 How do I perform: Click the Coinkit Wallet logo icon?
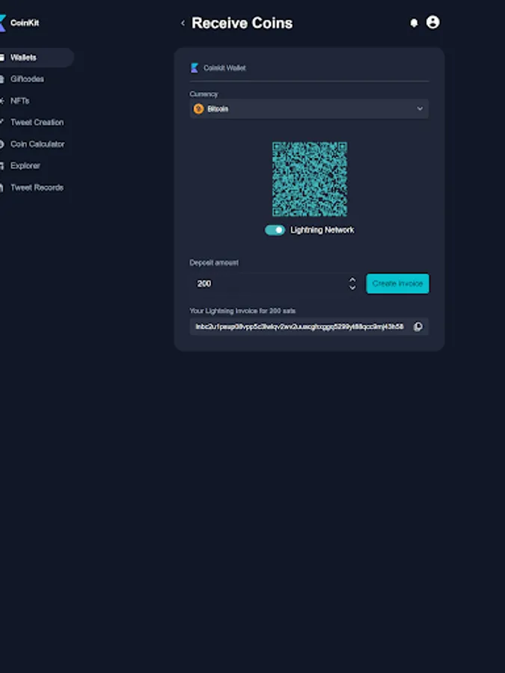[x=195, y=68]
